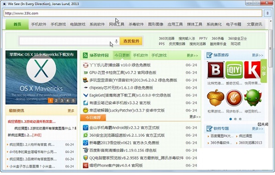Click the 关闭 button near 软件专题
Image resolution: width=275 pixels, height=175 pixels.
coord(263,124)
